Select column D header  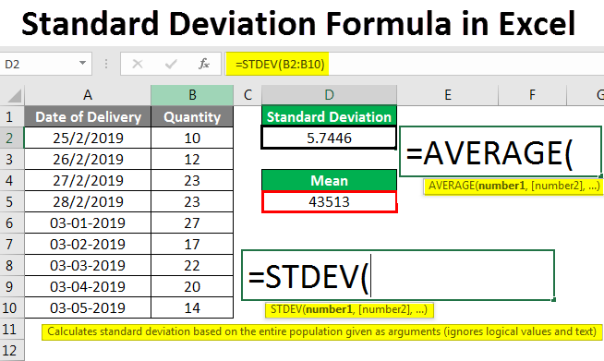(x=329, y=95)
